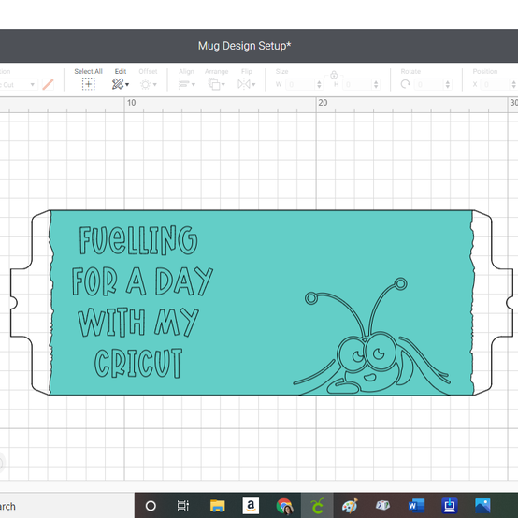The width and height of the screenshot is (518, 518).
Task: Expand the Arrange dropdown arrow
Action: click(x=223, y=84)
